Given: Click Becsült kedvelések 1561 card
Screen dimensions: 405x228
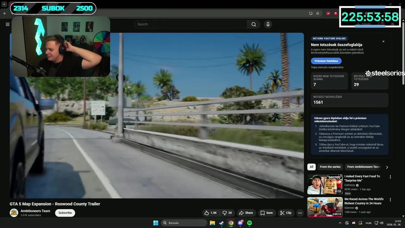Looking at the screenshot, I should (349, 100).
